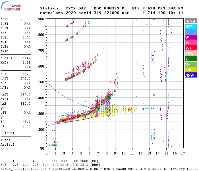199x171 pixels.
Task: Click the MUF 7.3 table entry
Action: click(15, 165)
